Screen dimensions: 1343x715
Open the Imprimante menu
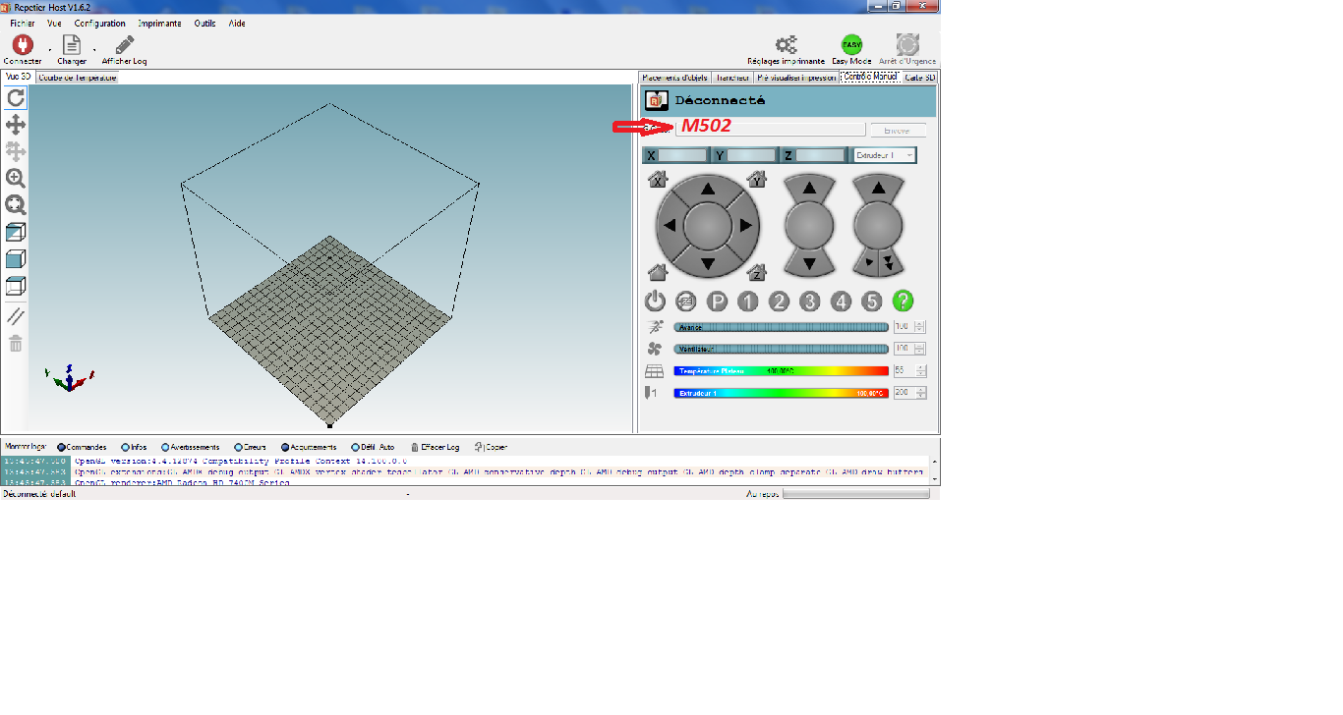(159, 24)
